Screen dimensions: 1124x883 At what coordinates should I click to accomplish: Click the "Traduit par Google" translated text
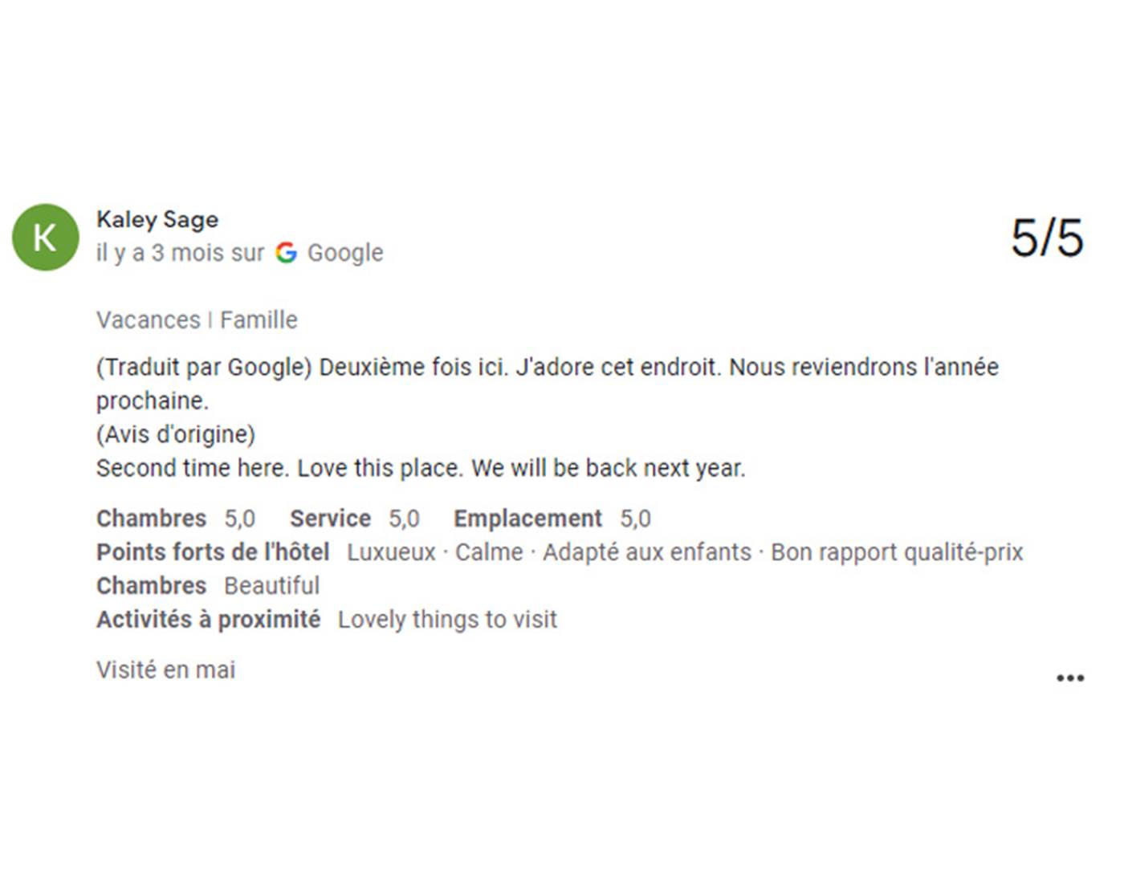204,367
